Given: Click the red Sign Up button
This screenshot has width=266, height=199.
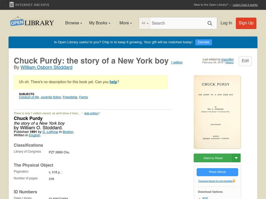Looking at the screenshot, I should pyautogui.click(x=246, y=23).
